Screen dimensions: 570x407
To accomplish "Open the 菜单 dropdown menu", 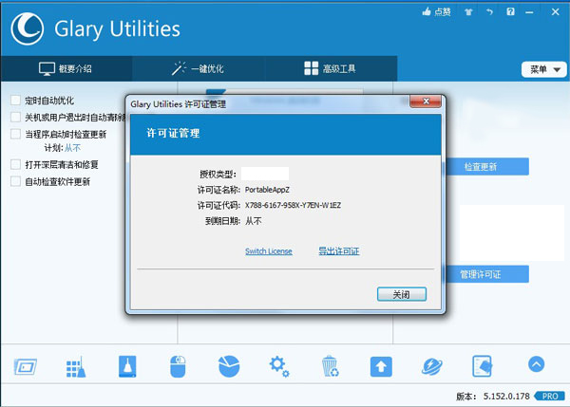I will (x=543, y=69).
